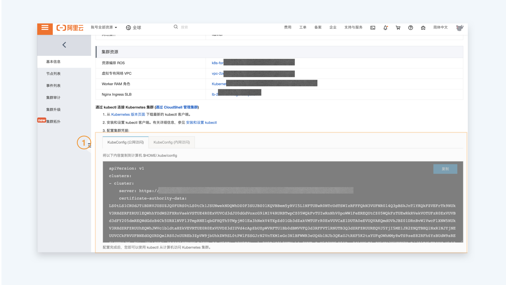Screen dimensions: 506x285
Task: Open the 工单 menu
Action: click(303, 27)
